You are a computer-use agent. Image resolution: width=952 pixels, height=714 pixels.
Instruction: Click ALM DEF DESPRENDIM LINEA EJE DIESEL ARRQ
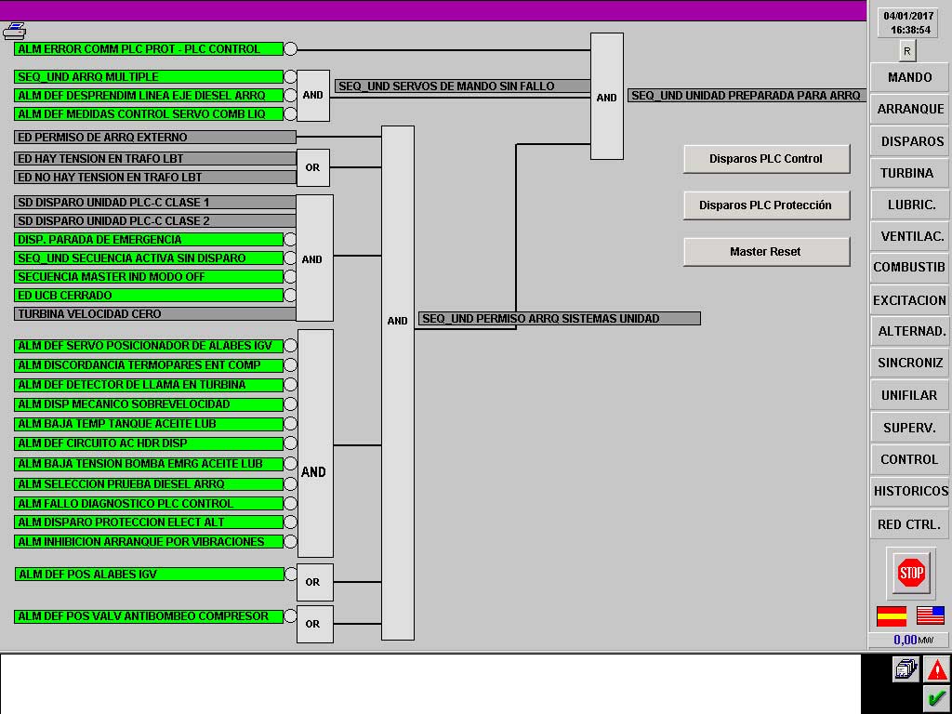coord(149,96)
